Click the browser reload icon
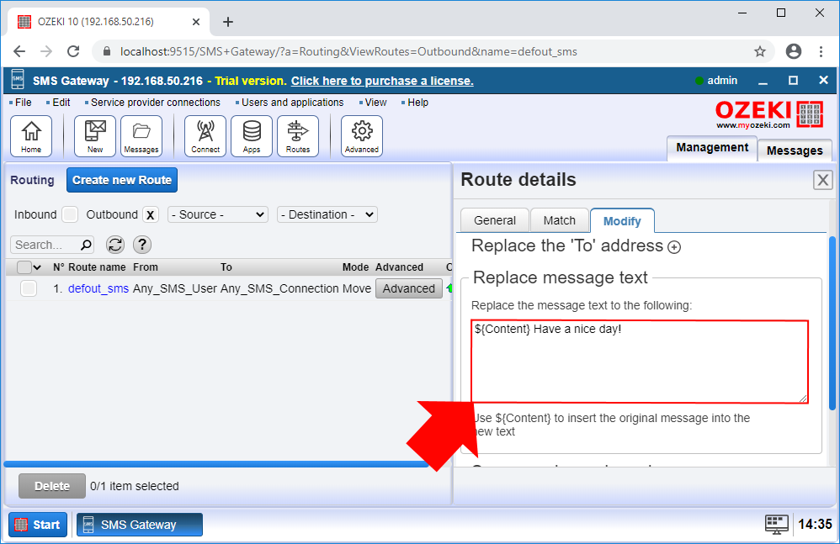The image size is (840, 544). 73,51
